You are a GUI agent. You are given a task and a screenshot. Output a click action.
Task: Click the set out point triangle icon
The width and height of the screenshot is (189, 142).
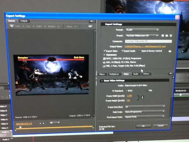44,123
